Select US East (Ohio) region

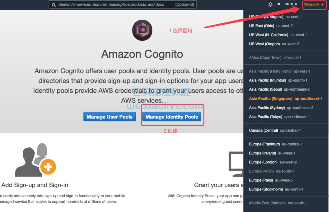pos(271,26)
